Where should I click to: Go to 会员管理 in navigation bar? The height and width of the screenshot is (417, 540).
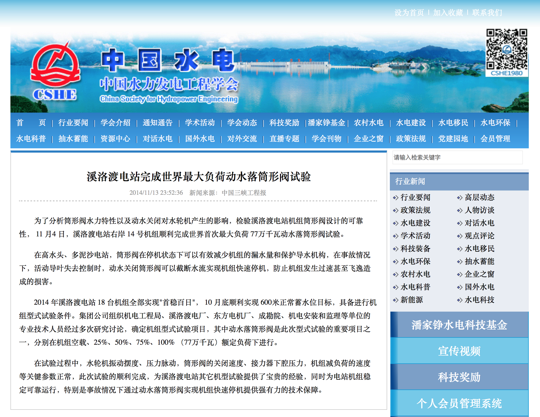coord(495,139)
